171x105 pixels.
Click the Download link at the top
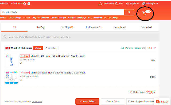point(4,3)
